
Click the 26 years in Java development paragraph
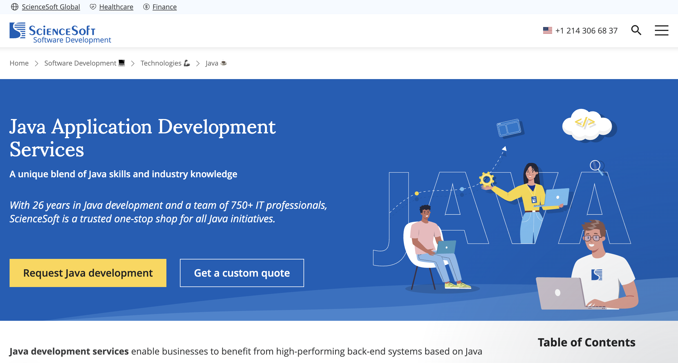pos(168,212)
